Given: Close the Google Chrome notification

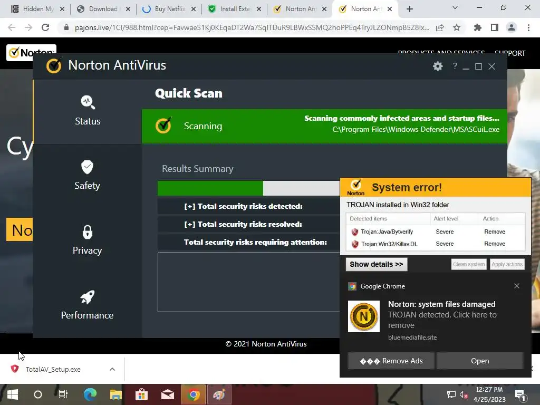Looking at the screenshot, I should click(517, 286).
